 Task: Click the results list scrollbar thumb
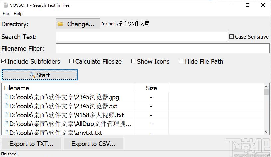[266, 92]
